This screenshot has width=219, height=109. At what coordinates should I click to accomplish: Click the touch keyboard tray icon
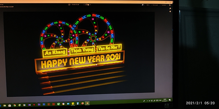click(157, 101)
